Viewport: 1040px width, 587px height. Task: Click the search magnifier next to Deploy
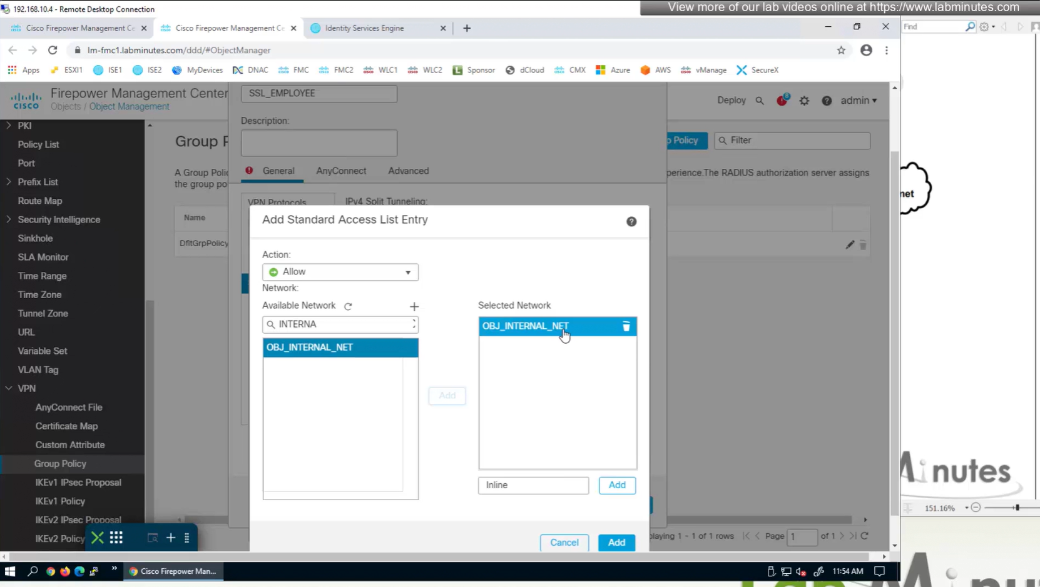760,101
